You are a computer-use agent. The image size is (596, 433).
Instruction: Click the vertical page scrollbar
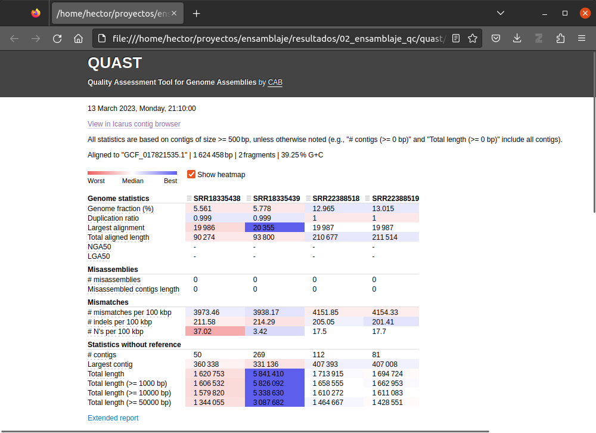pyautogui.click(x=594, y=132)
